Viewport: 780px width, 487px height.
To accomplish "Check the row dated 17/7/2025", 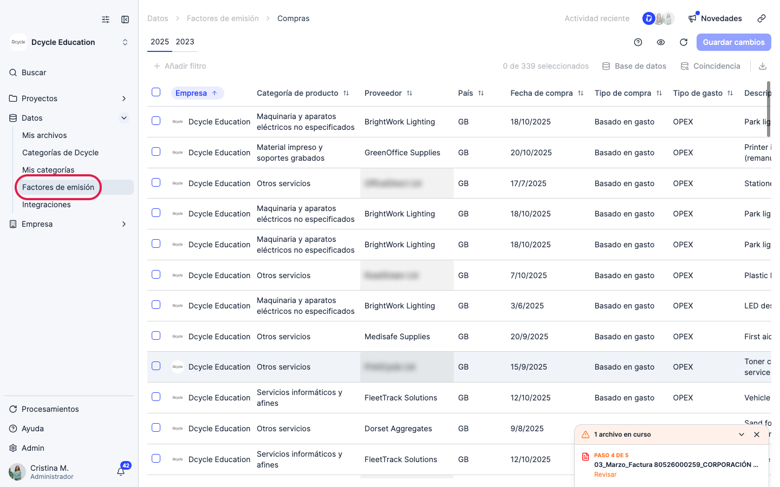I will (x=156, y=182).
